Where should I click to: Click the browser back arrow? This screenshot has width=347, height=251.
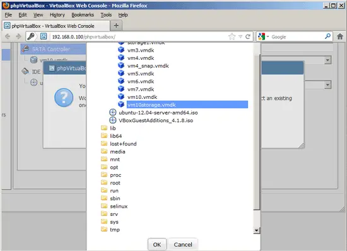pyautogui.click(x=8, y=36)
